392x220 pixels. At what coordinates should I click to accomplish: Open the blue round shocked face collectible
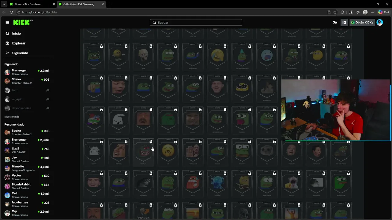[x=267, y=57]
